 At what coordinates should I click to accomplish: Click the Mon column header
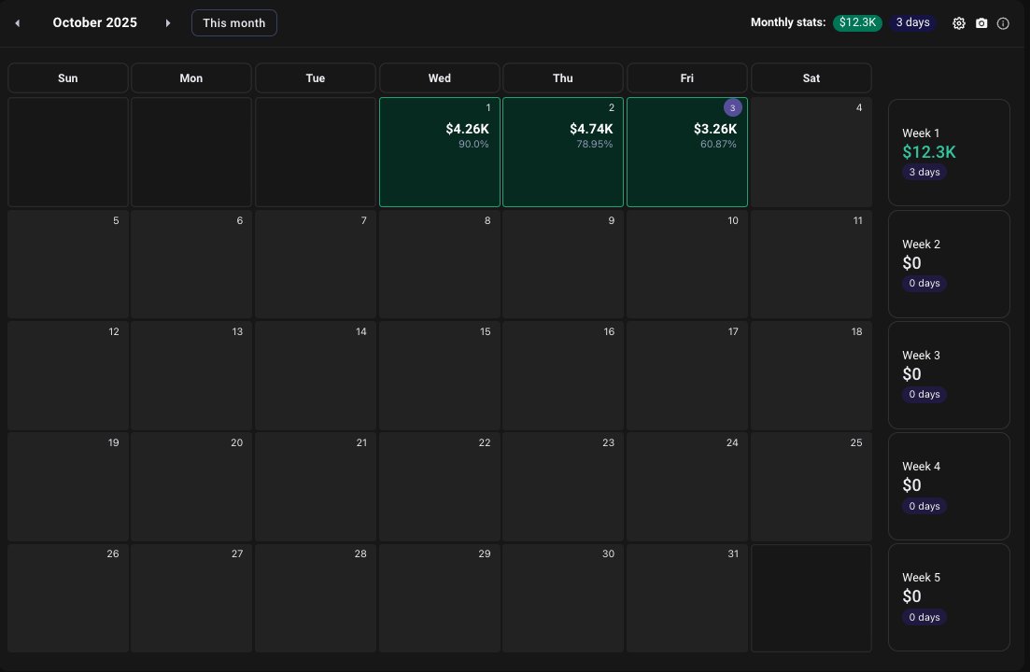coord(191,78)
